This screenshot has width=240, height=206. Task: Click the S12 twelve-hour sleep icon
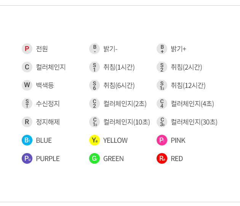(x=162, y=85)
